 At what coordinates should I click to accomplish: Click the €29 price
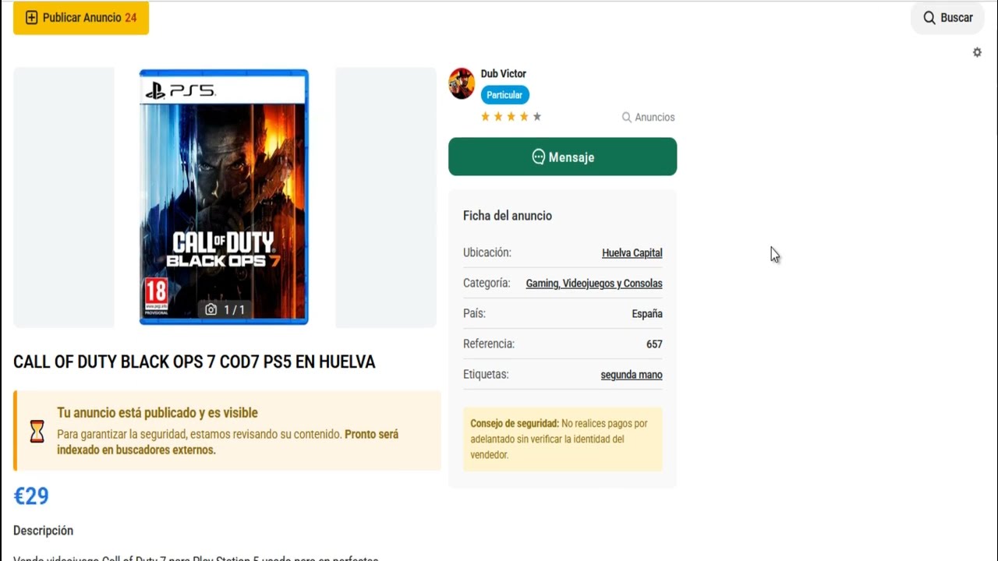31,496
